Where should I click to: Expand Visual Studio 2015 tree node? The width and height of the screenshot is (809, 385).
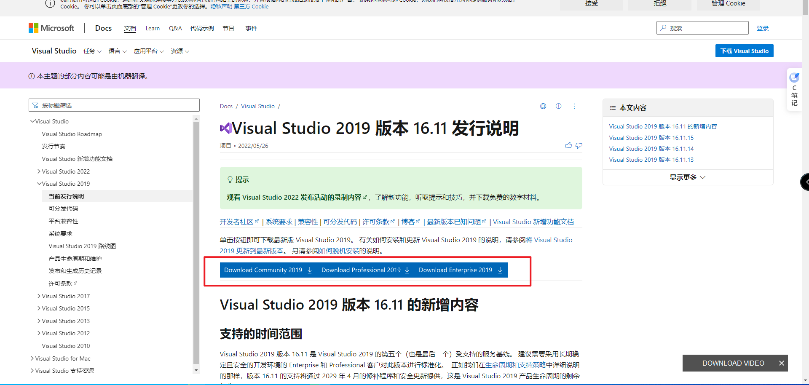click(39, 308)
